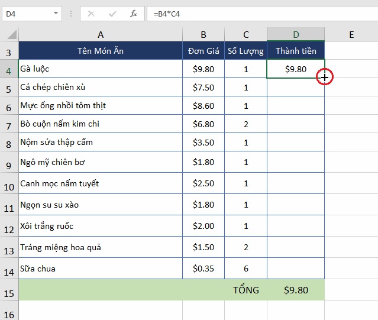The image size is (378, 320).
Task: Select the 'Ngô mỹ chiên bơ' cell
Action: [101, 162]
